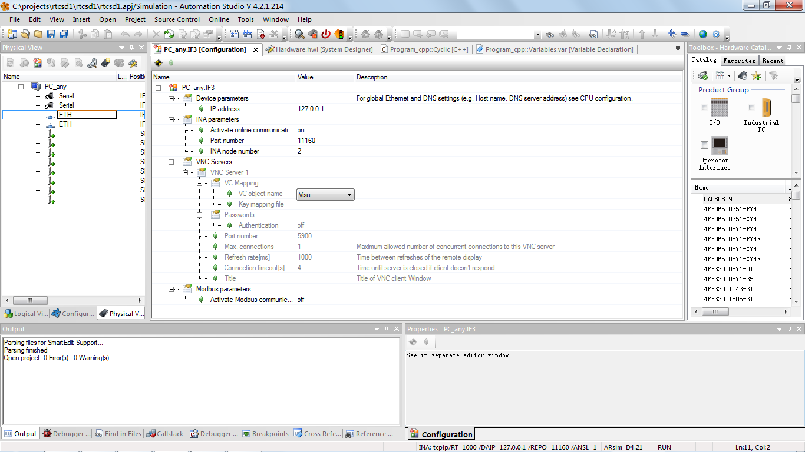Check the I/O product group checkbox

tap(704, 108)
